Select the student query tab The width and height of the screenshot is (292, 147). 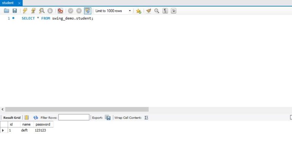point(8,3)
